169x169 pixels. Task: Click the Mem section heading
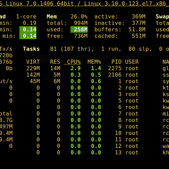coord(52,17)
